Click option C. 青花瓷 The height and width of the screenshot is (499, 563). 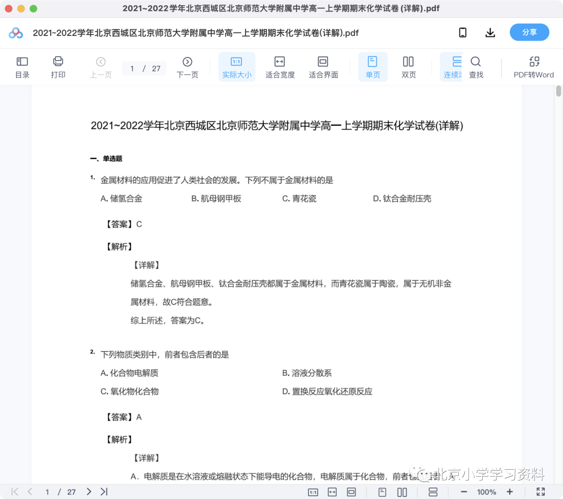(299, 198)
